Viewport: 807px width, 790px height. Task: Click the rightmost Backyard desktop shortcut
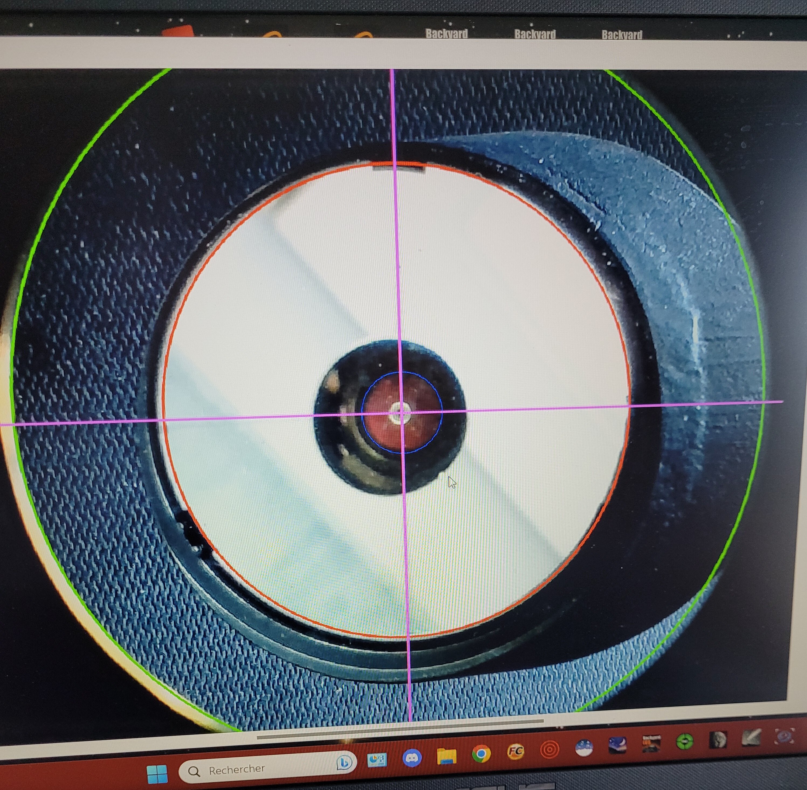[622, 35]
